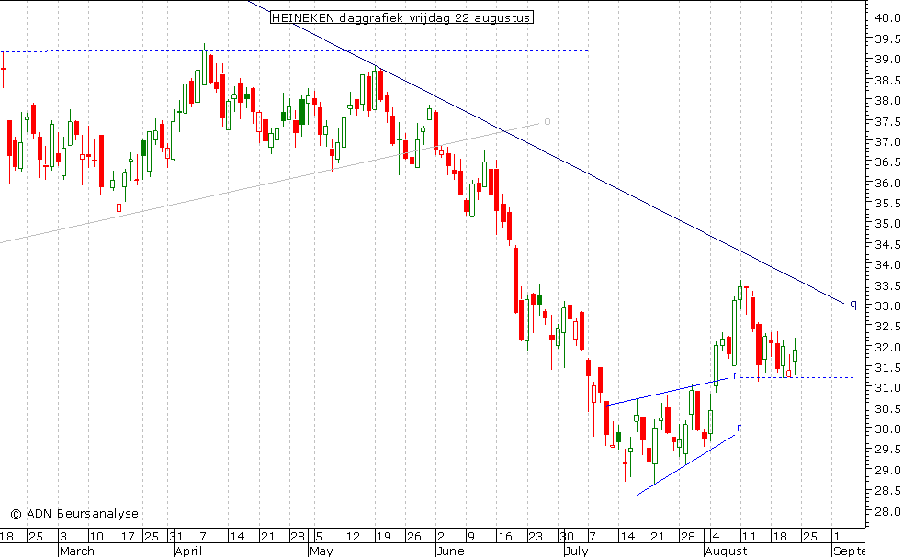Click the 38.0 price axis label
The width and height of the screenshot is (903, 557).
[887, 100]
